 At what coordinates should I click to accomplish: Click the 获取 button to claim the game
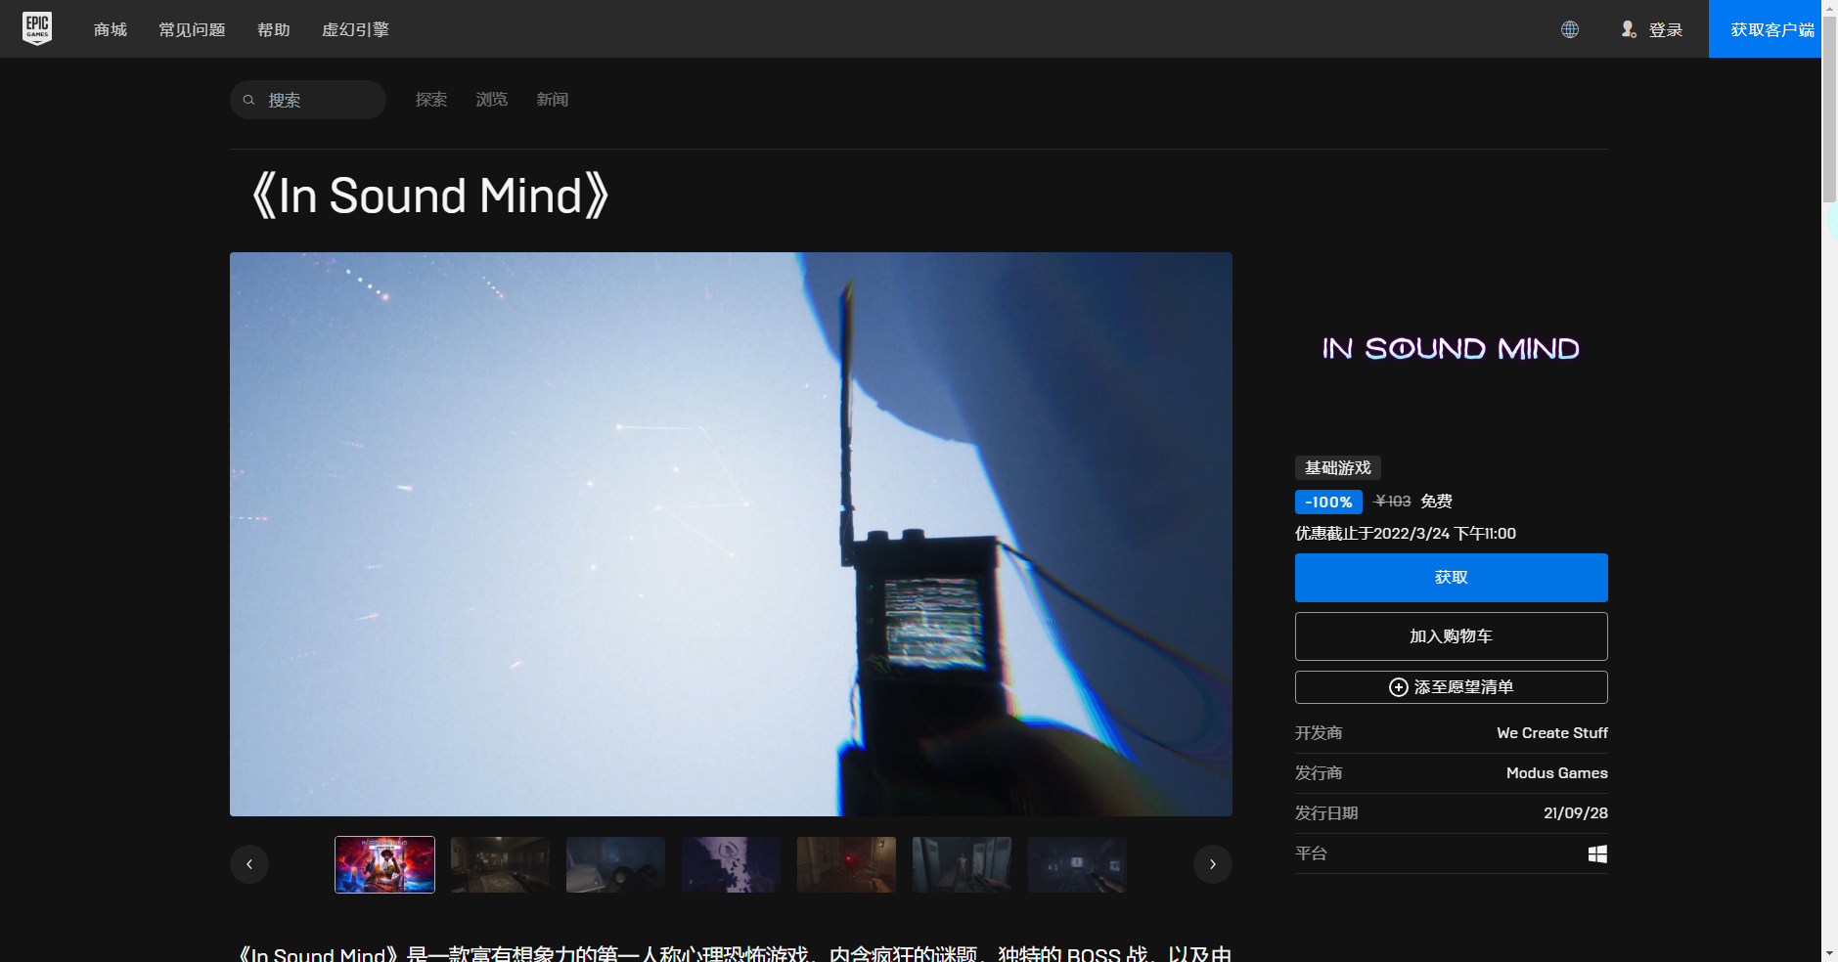coord(1450,577)
